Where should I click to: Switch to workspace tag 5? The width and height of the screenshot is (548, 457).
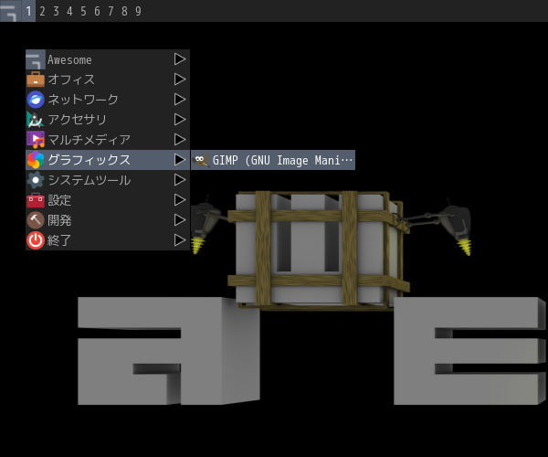(83, 11)
